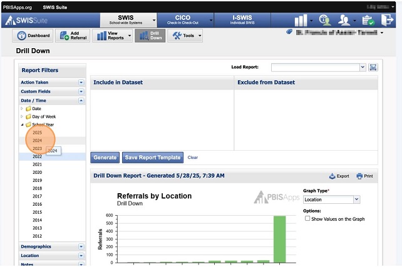Click the school tag icon
The height and width of the screenshot is (267, 402).
[x=289, y=32]
